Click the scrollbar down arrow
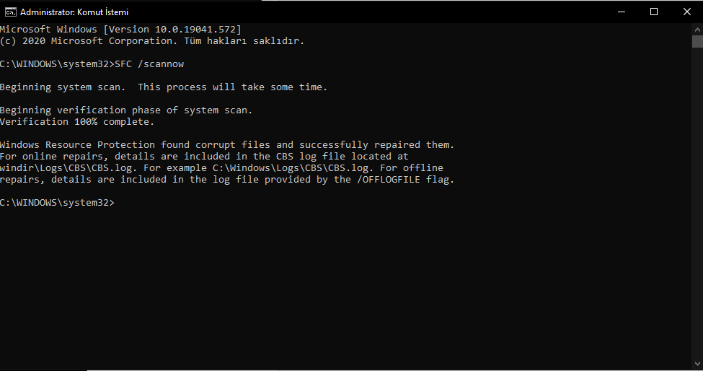Screen dimensions: 703x371 tap(697, 364)
